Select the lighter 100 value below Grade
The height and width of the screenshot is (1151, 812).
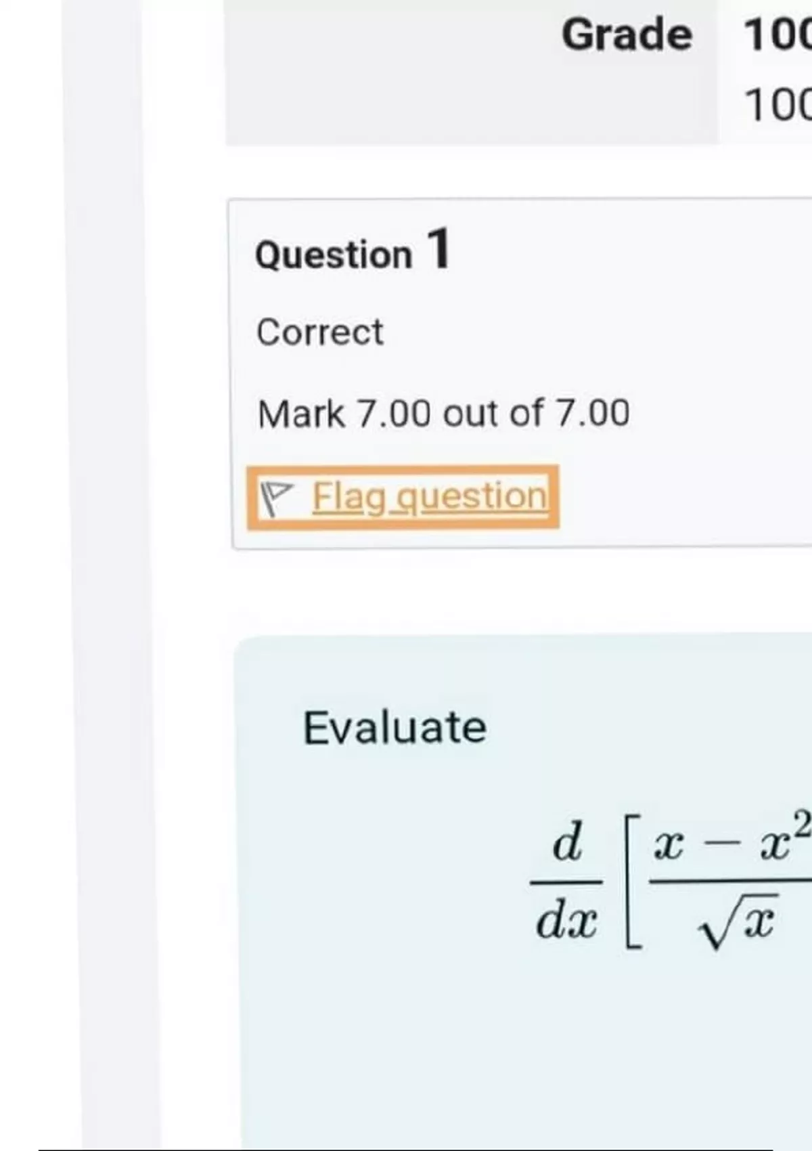point(778,106)
